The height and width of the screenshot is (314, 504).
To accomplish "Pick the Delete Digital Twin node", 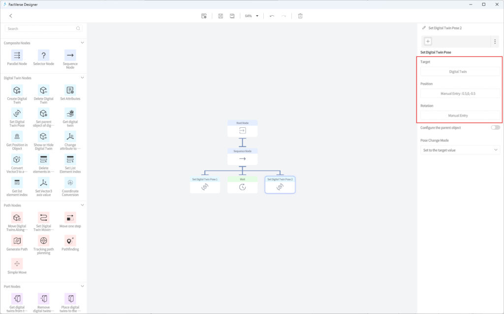I will pos(43,90).
